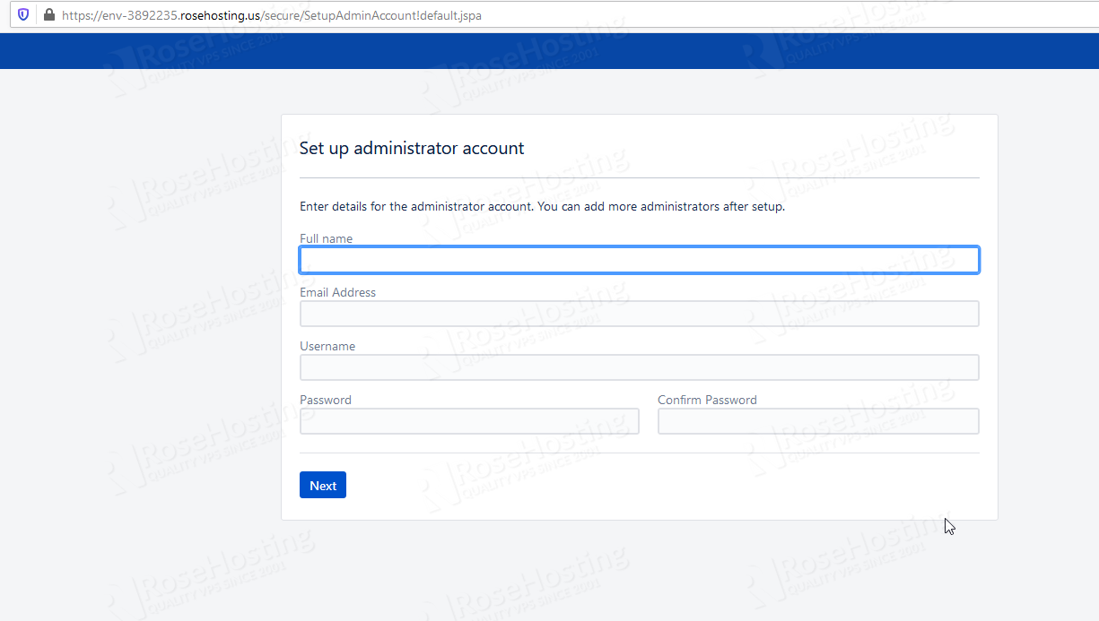Click the Confirm Password label
This screenshot has height=621, width=1099.
click(x=707, y=400)
